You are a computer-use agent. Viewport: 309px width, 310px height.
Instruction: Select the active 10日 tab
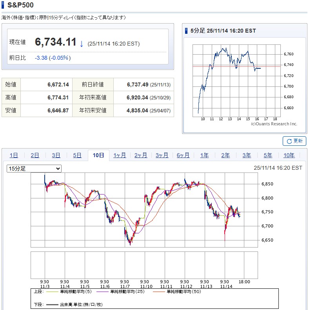coord(98,155)
